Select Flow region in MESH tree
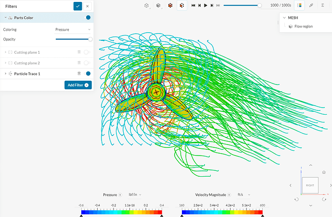Screen dimensions: 332x217 [304, 26]
